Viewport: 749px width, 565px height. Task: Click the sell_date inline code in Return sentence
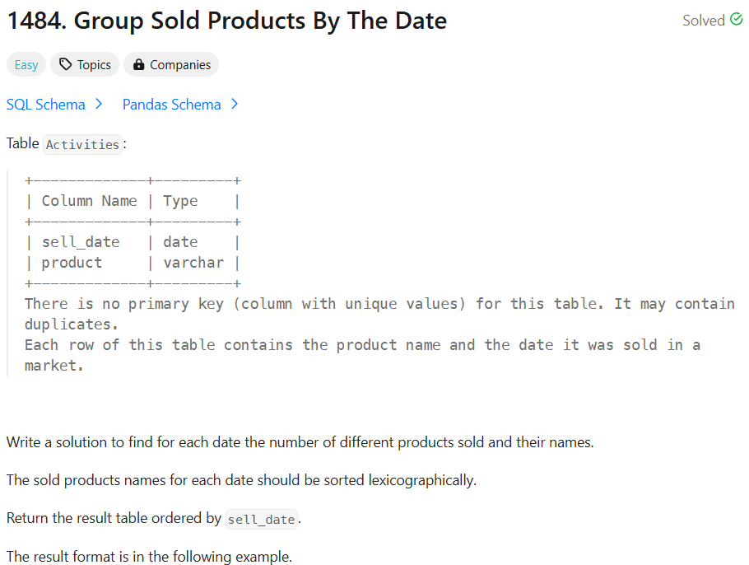coord(261,519)
